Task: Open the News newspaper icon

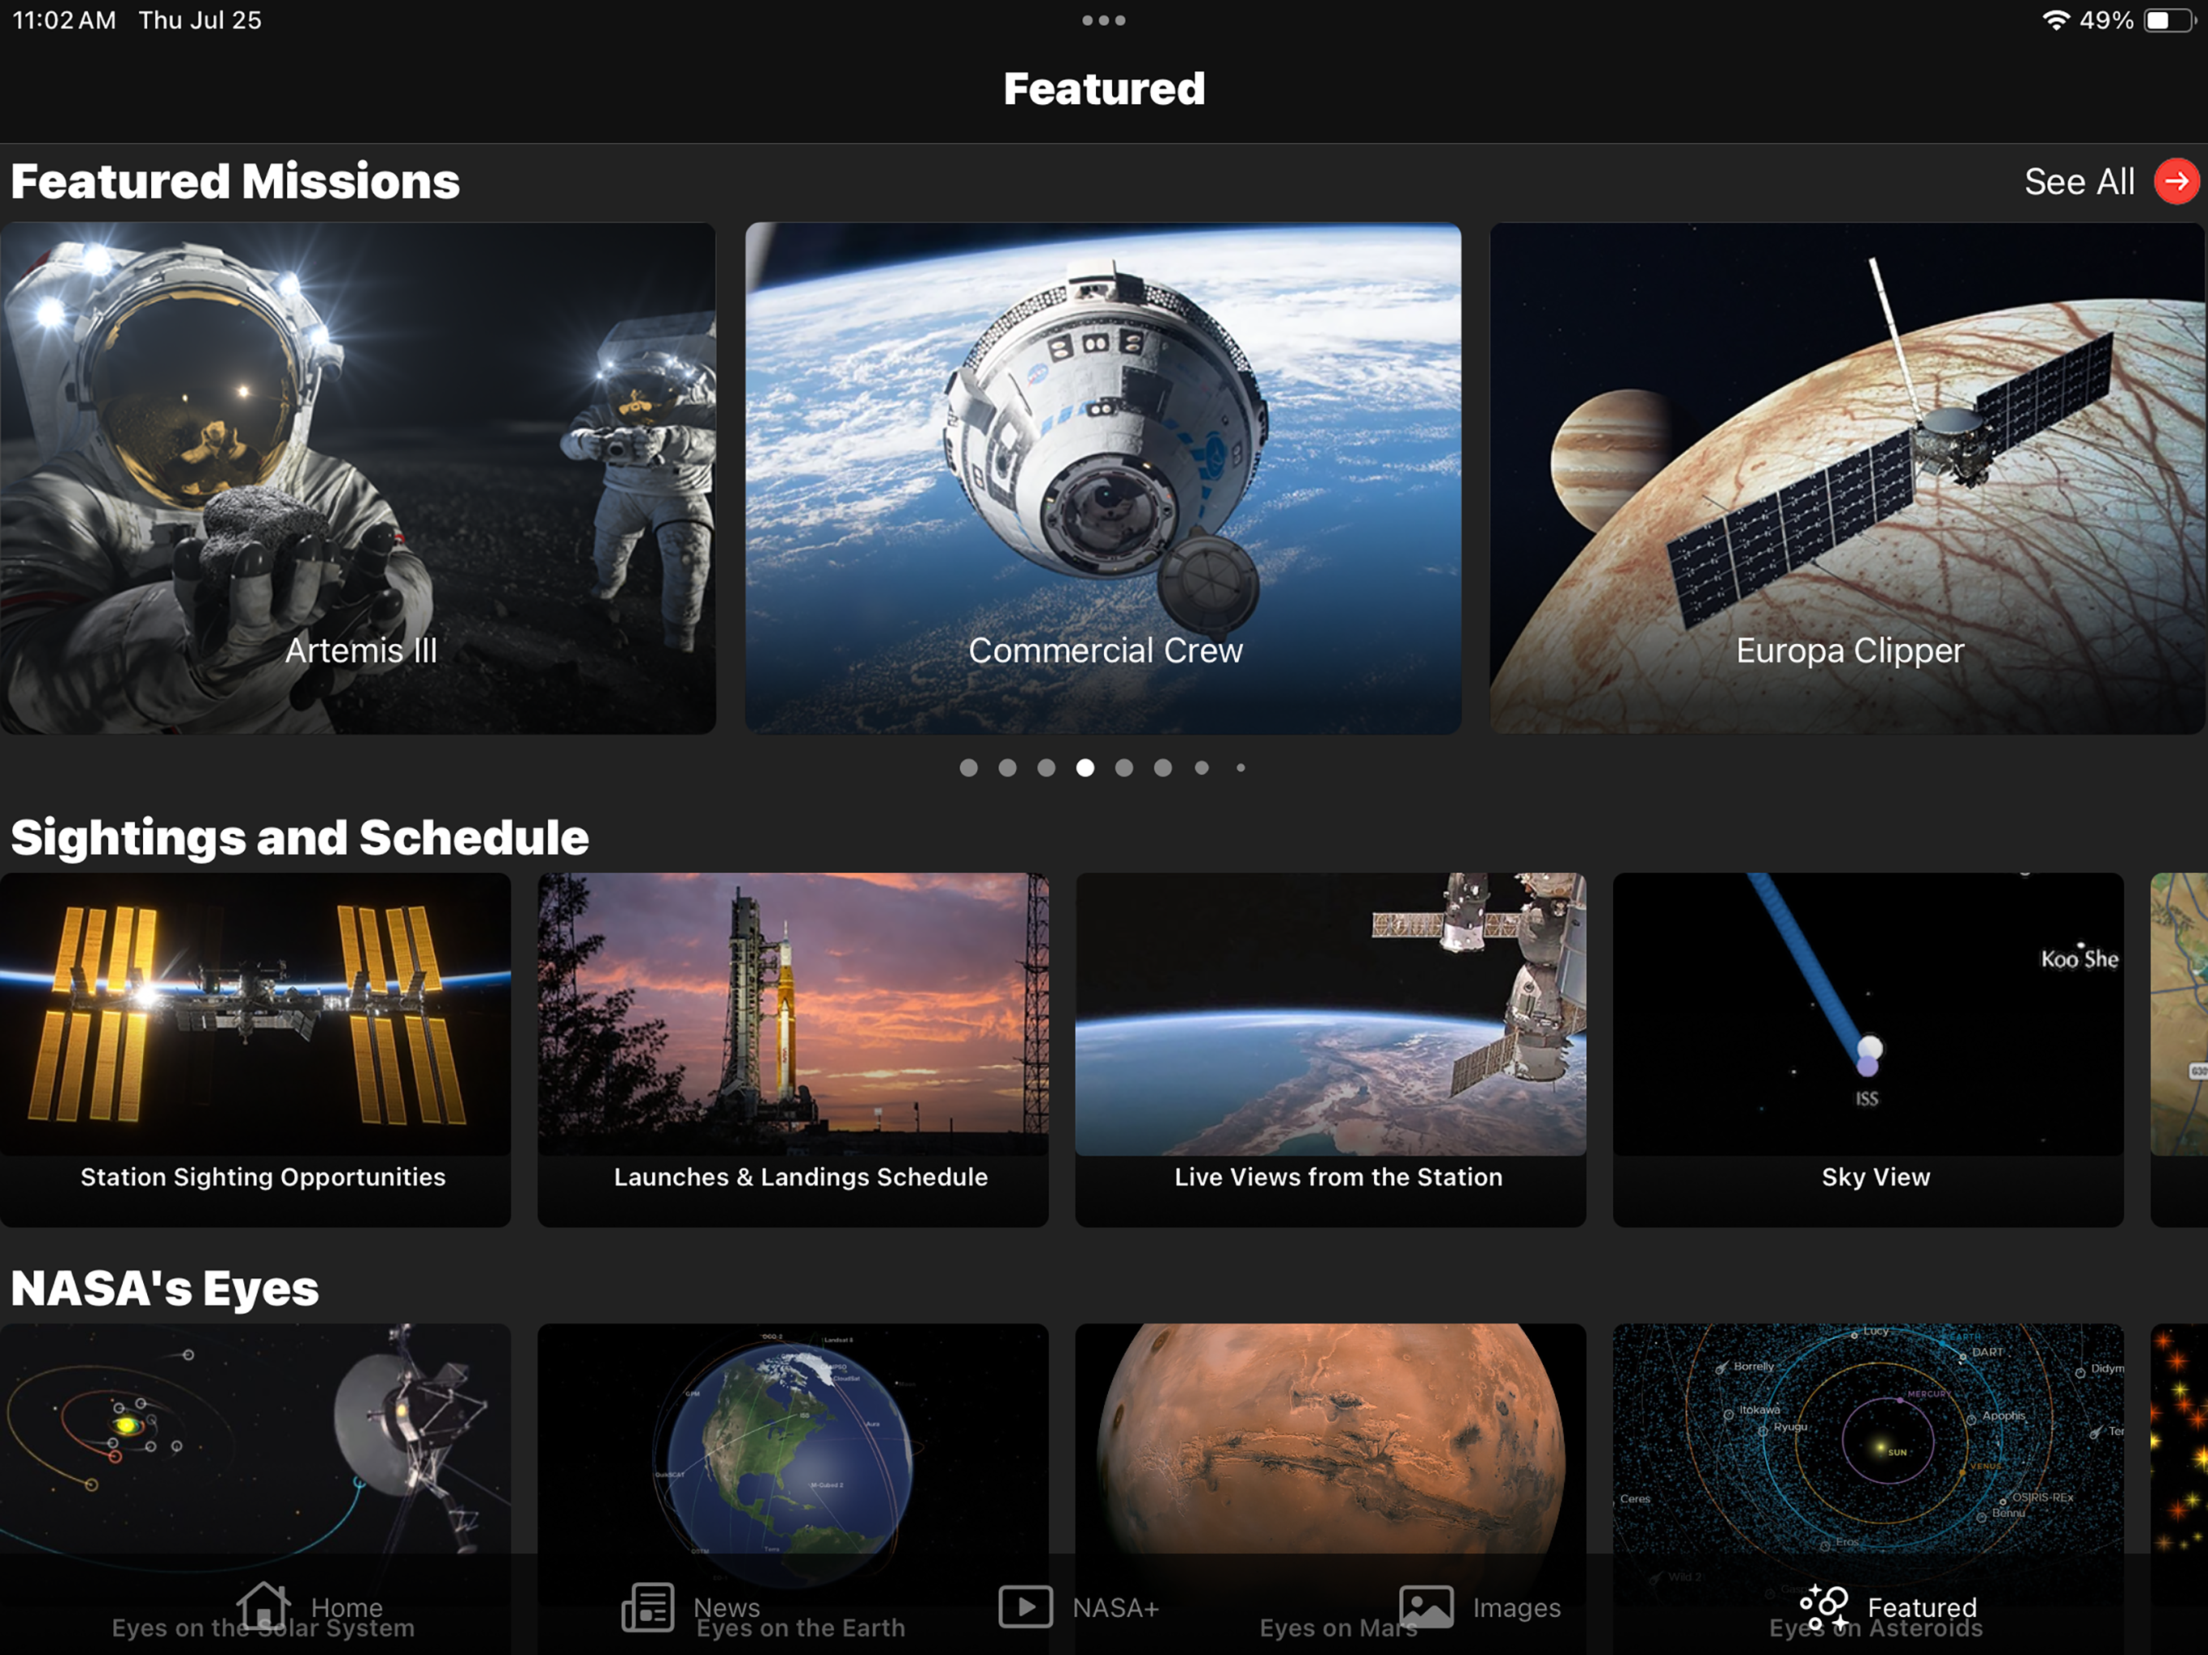Action: click(648, 1606)
